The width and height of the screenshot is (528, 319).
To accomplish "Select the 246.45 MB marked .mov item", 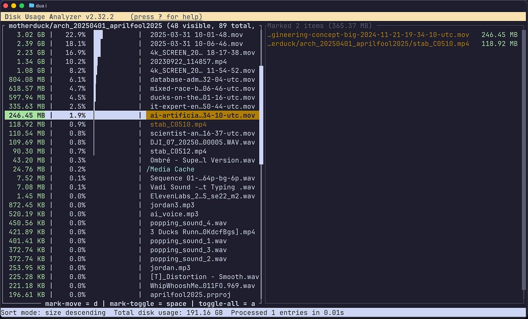I will [368, 35].
